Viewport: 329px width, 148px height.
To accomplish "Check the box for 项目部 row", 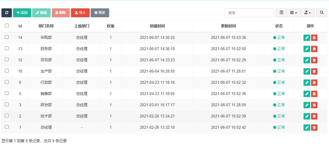I will click(7, 60).
